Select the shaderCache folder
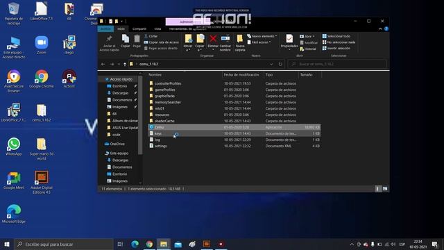Image resolution: width=444 pixels, height=250 pixels. 164,121
